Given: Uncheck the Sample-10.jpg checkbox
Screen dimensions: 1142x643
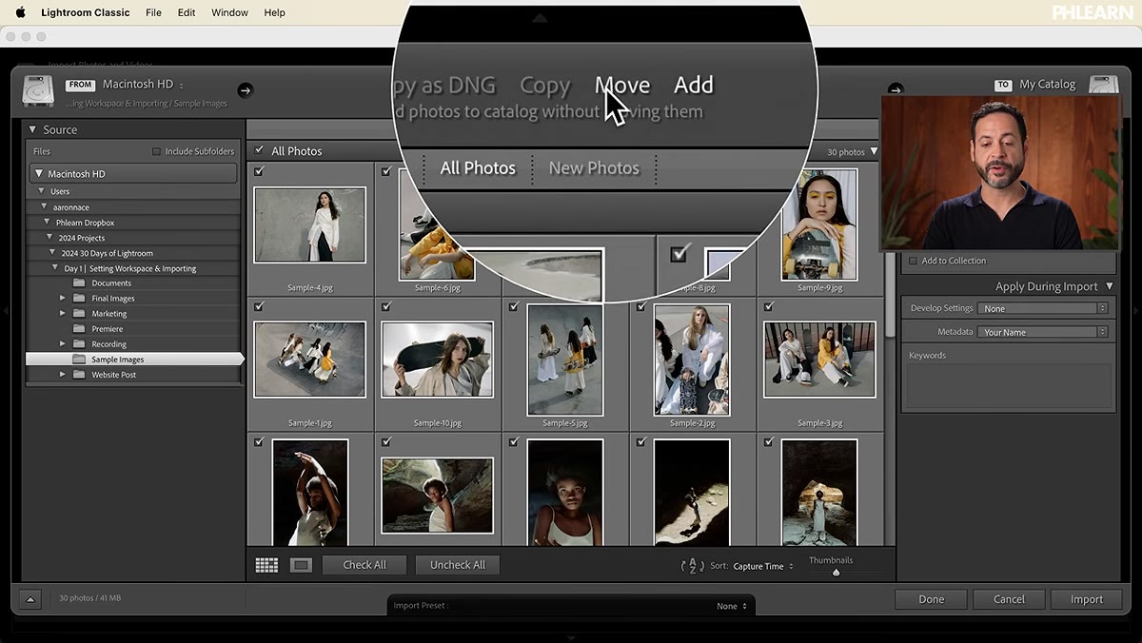Looking at the screenshot, I should tap(386, 307).
